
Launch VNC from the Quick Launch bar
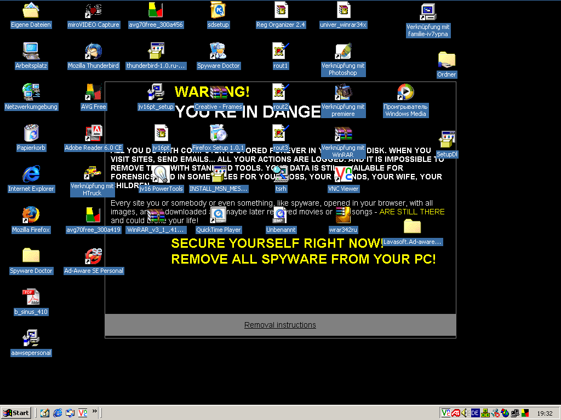pyautogui.click(x=83, y=413)
